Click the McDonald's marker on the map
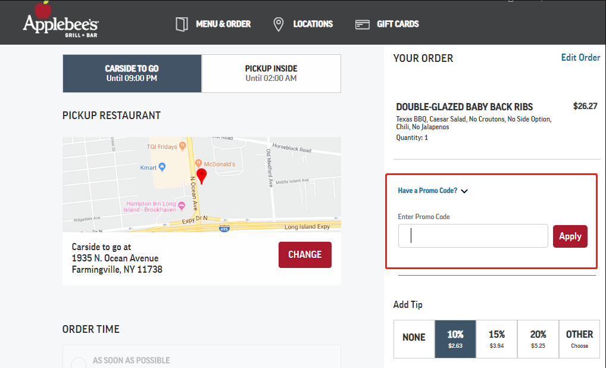This screenshot has height=368, width=606. coord(198,163)
